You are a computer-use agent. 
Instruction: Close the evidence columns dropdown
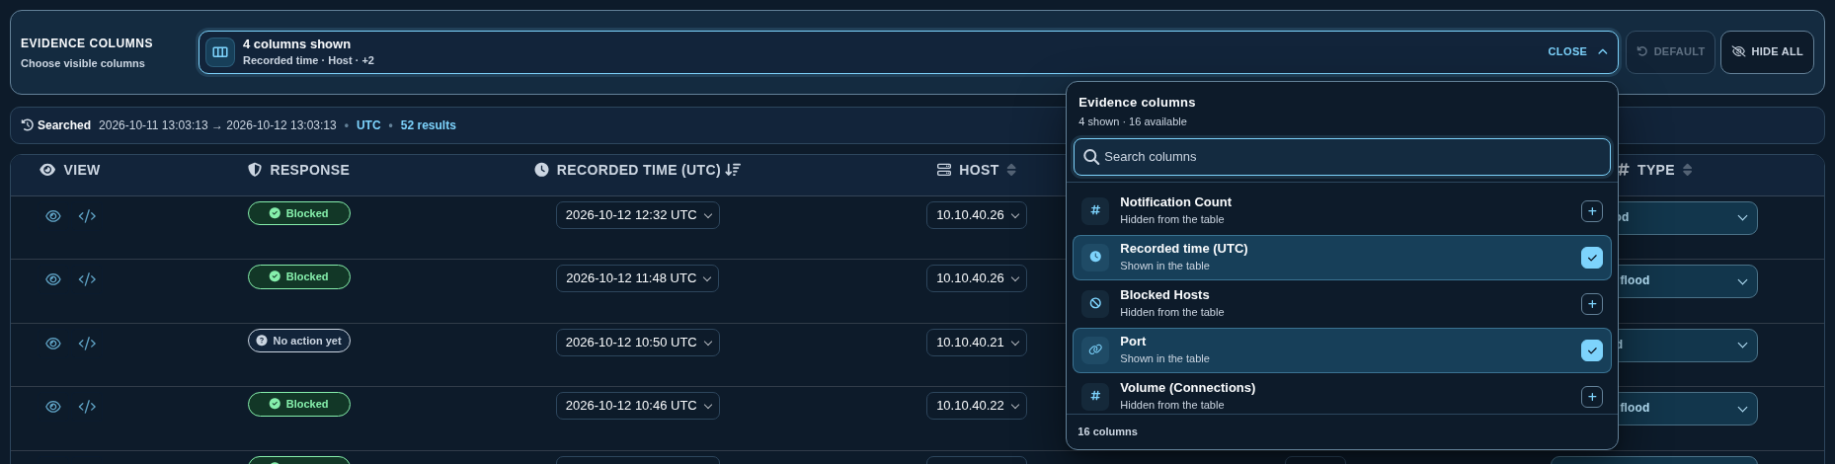point(1577,52)
